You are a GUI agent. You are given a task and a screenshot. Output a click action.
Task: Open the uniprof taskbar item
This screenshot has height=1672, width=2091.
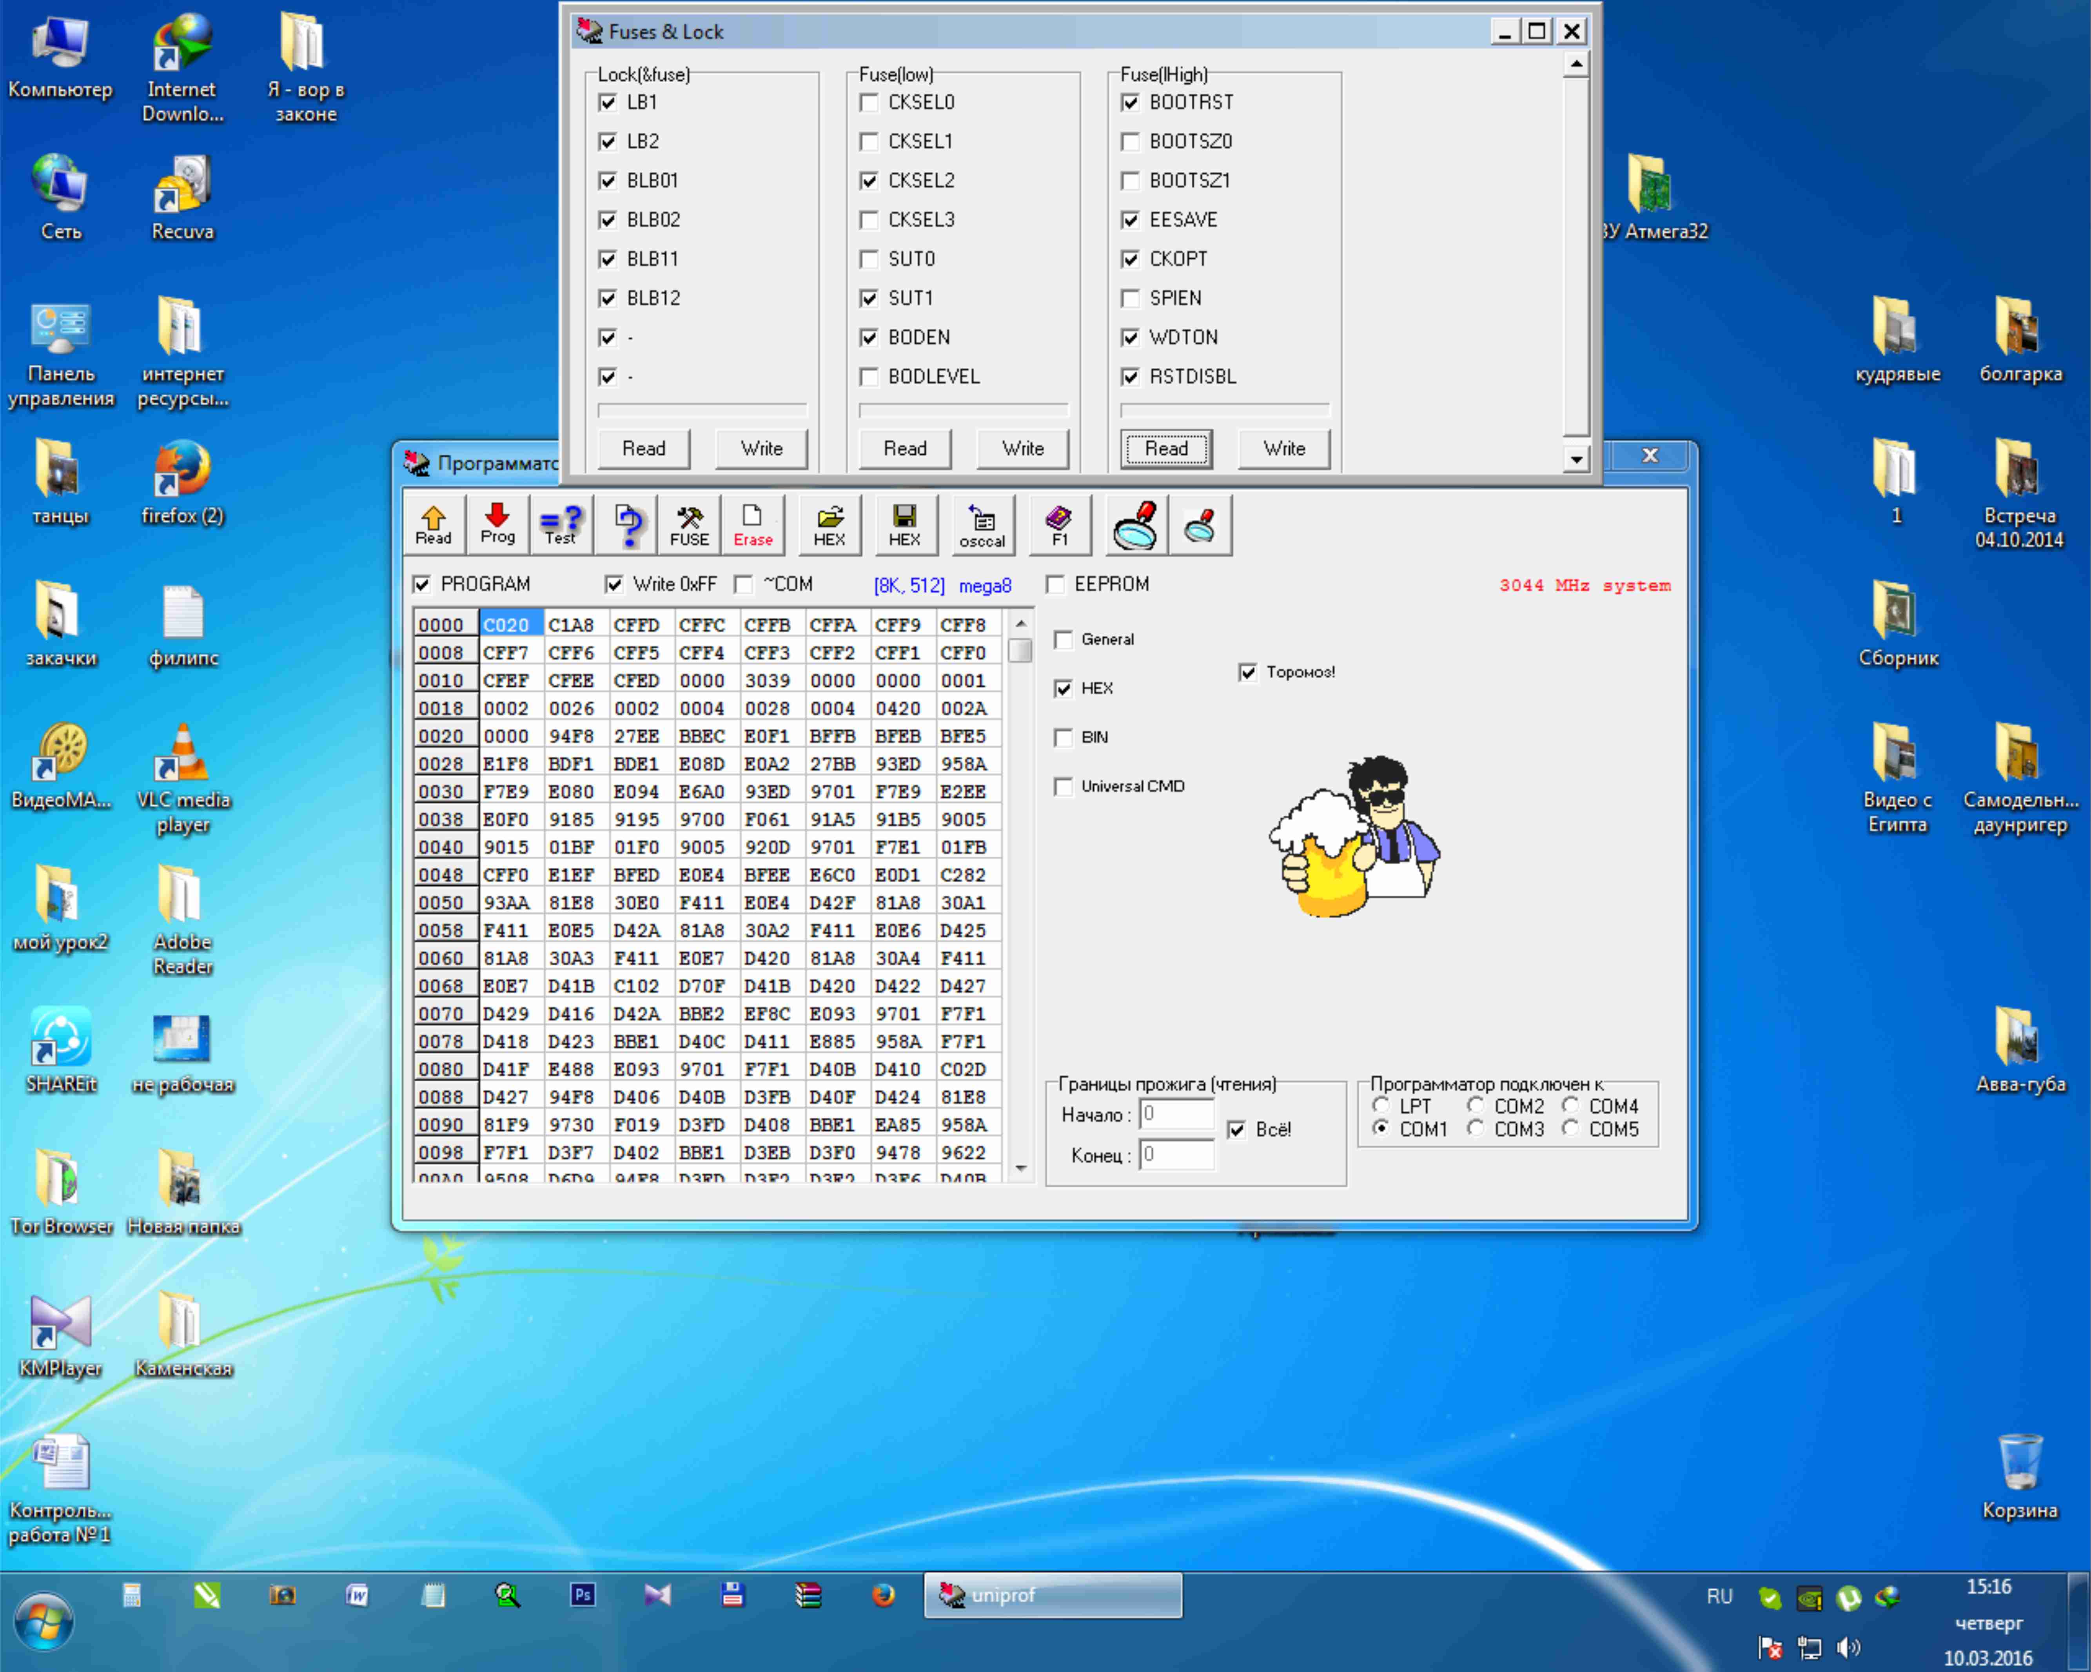[x=1052, y=1596]
